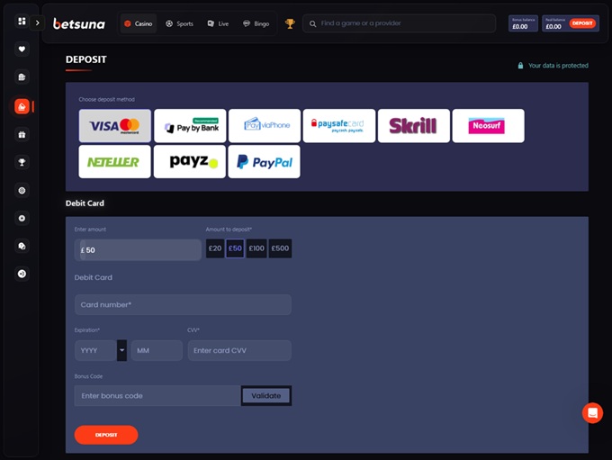The height and width of the screenshot is (460, 612).
Task: Choose PayPal deposit method
Action: 265,162
